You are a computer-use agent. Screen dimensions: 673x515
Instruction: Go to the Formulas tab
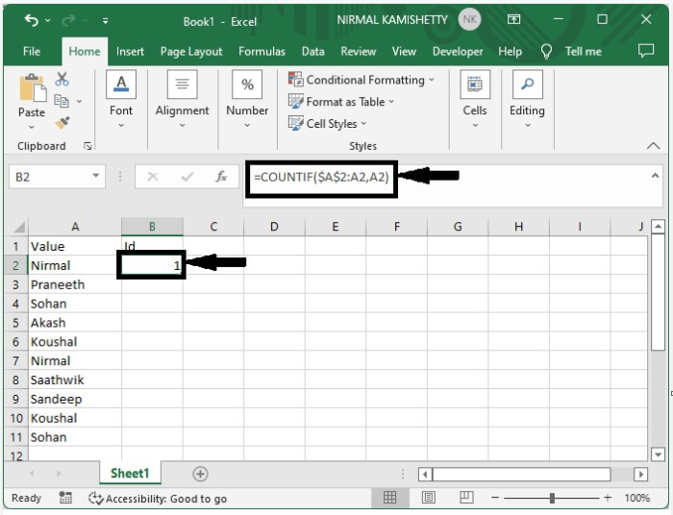coord(262,52)
